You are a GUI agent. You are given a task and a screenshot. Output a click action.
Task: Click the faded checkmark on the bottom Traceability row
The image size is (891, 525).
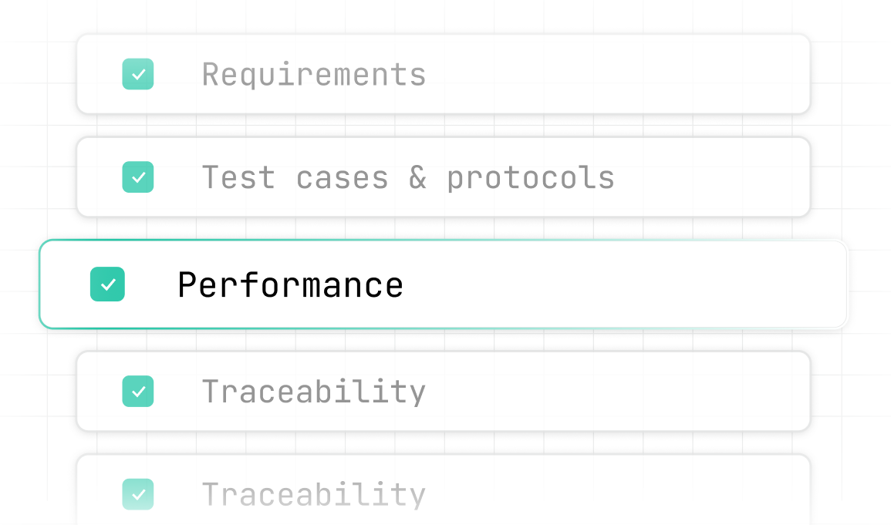(x=137, y=495)
